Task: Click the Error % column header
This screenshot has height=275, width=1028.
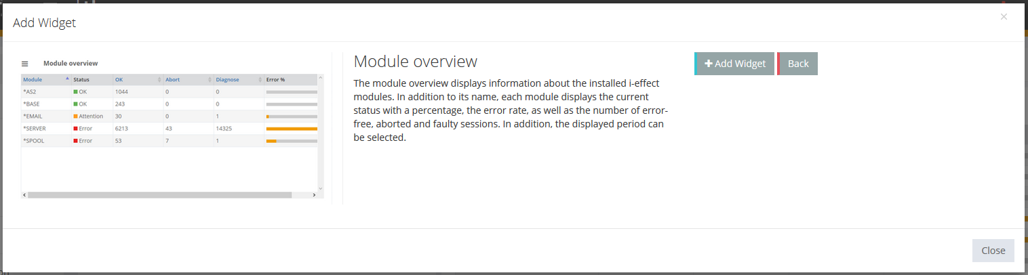Action: coord(276,80)
